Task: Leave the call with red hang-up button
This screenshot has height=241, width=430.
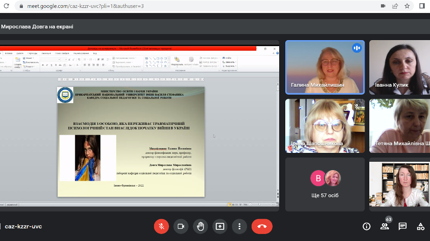Action: pos(262,226)
